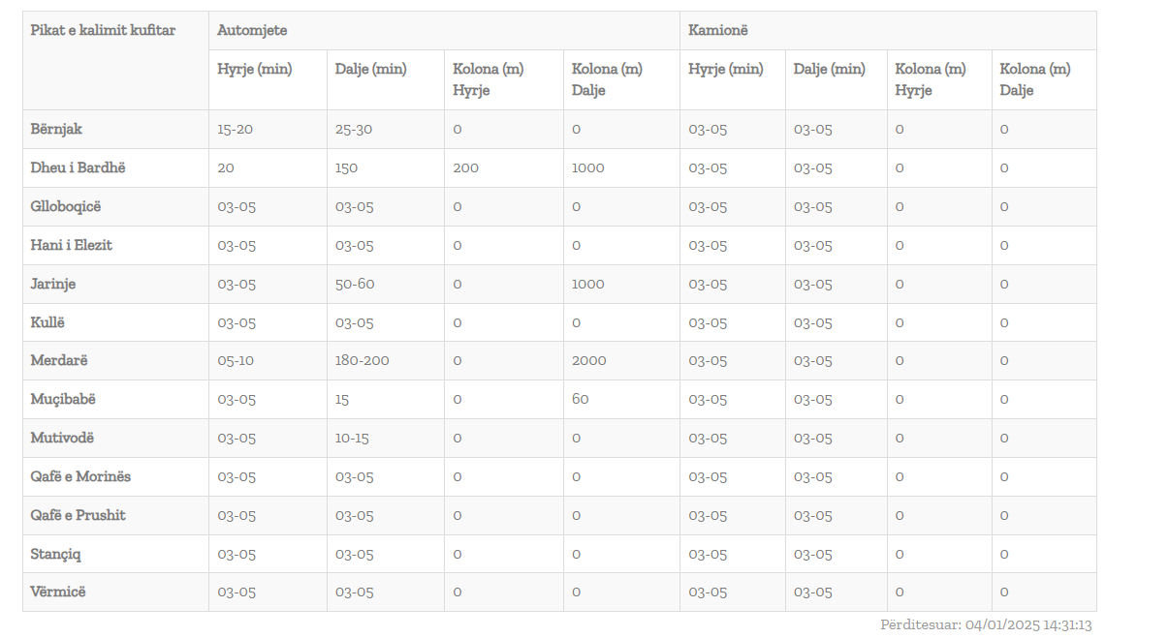Select the Muçibabë crossing name

(63, 399)
